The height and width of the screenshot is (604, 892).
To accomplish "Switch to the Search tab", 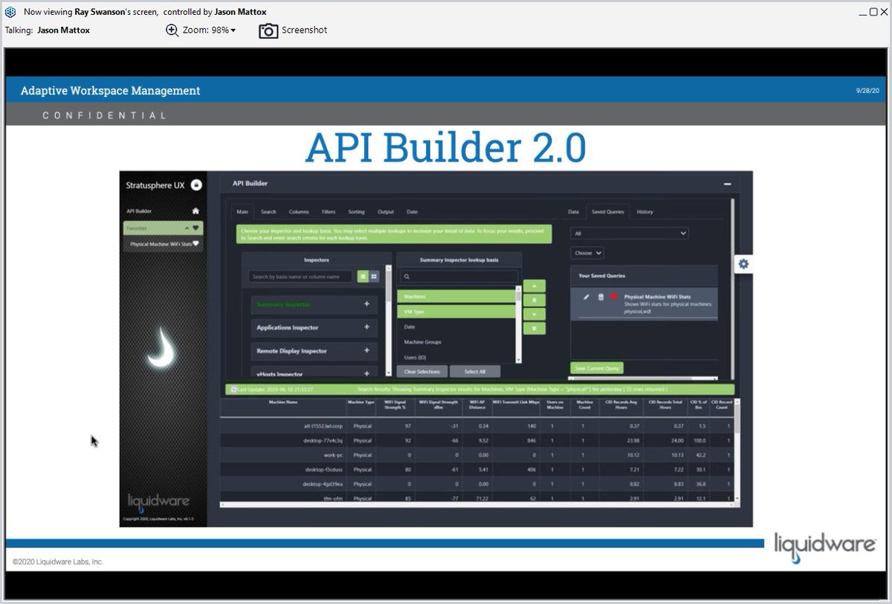I will click(x=268, y=212).
